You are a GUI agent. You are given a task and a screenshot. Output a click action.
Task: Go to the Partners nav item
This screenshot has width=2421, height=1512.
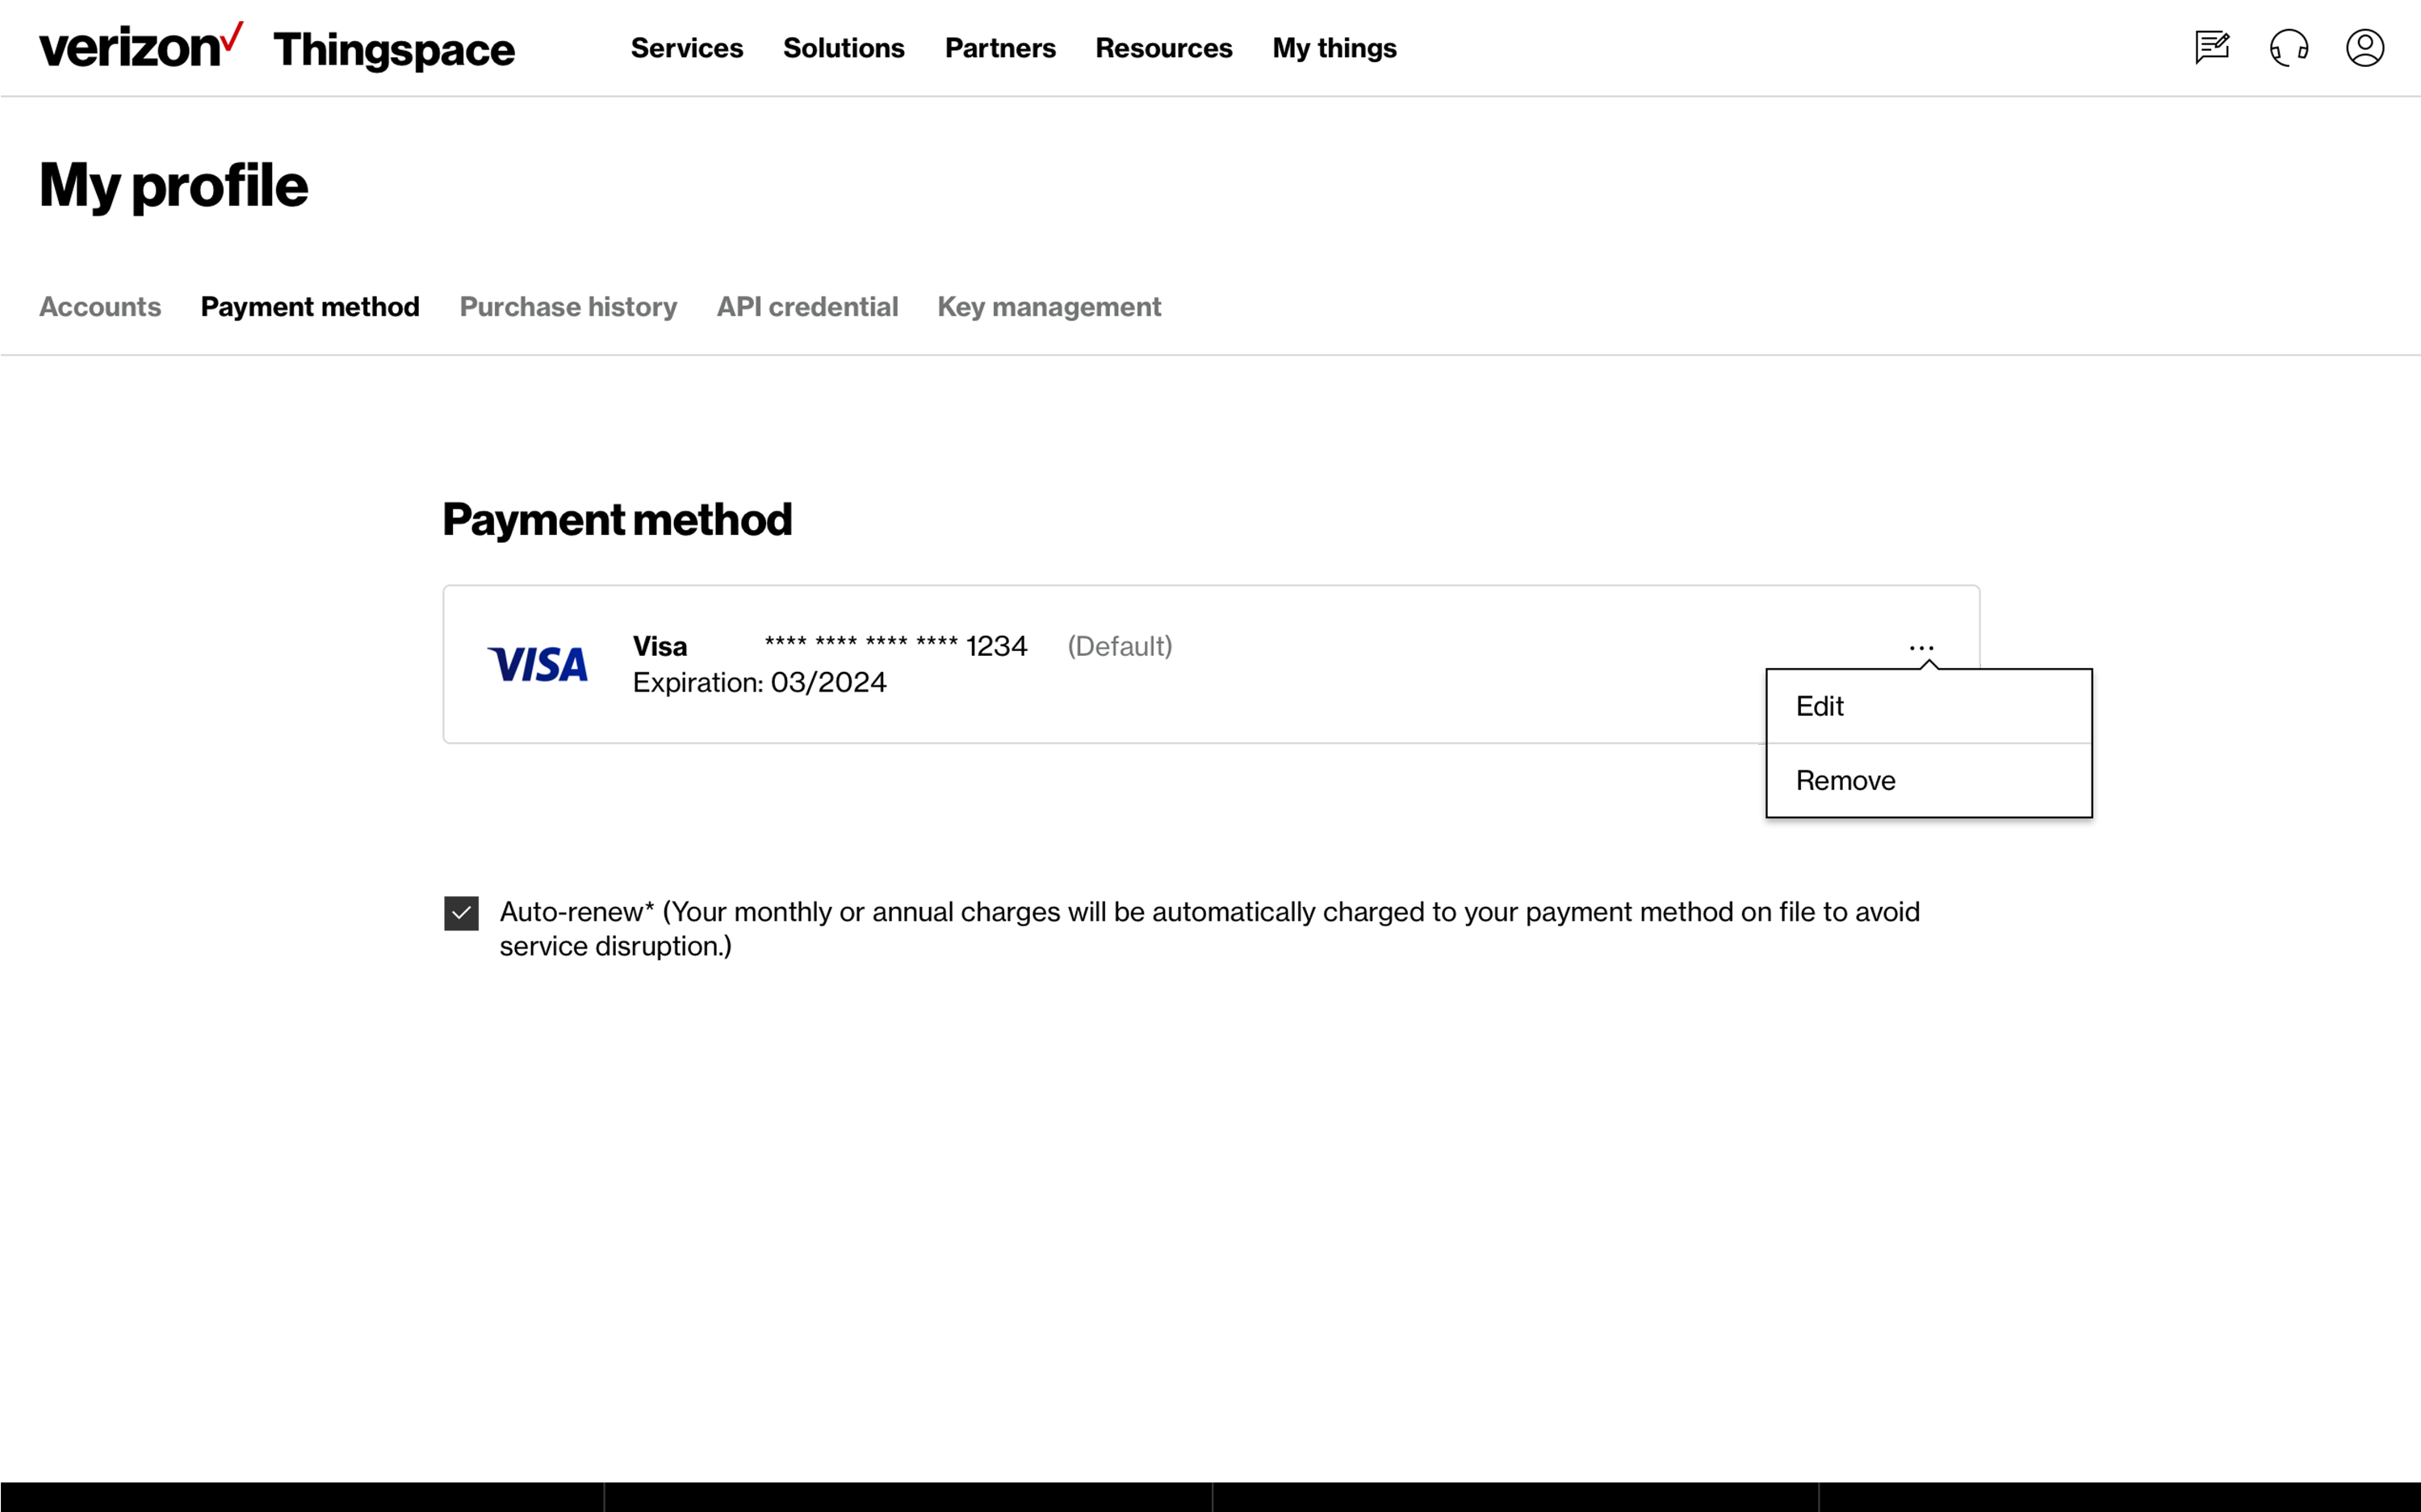click(x=999, y=48)
